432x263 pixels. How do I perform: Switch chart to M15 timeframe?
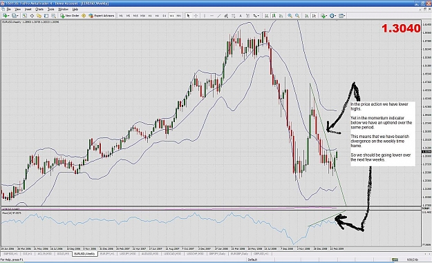click(x=135, y=16)
